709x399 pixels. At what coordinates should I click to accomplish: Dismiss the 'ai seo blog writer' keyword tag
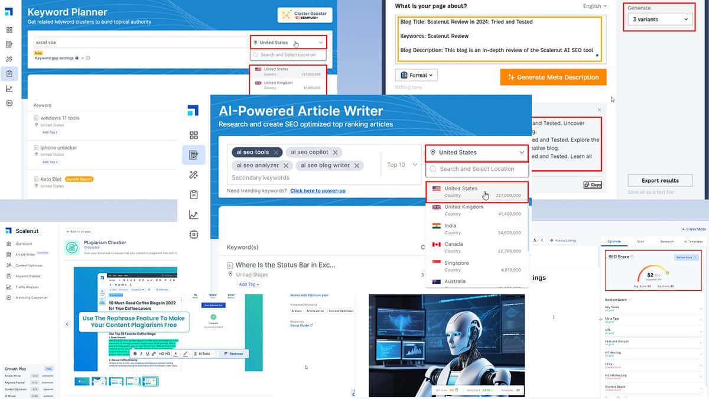(x=357, y=166)
